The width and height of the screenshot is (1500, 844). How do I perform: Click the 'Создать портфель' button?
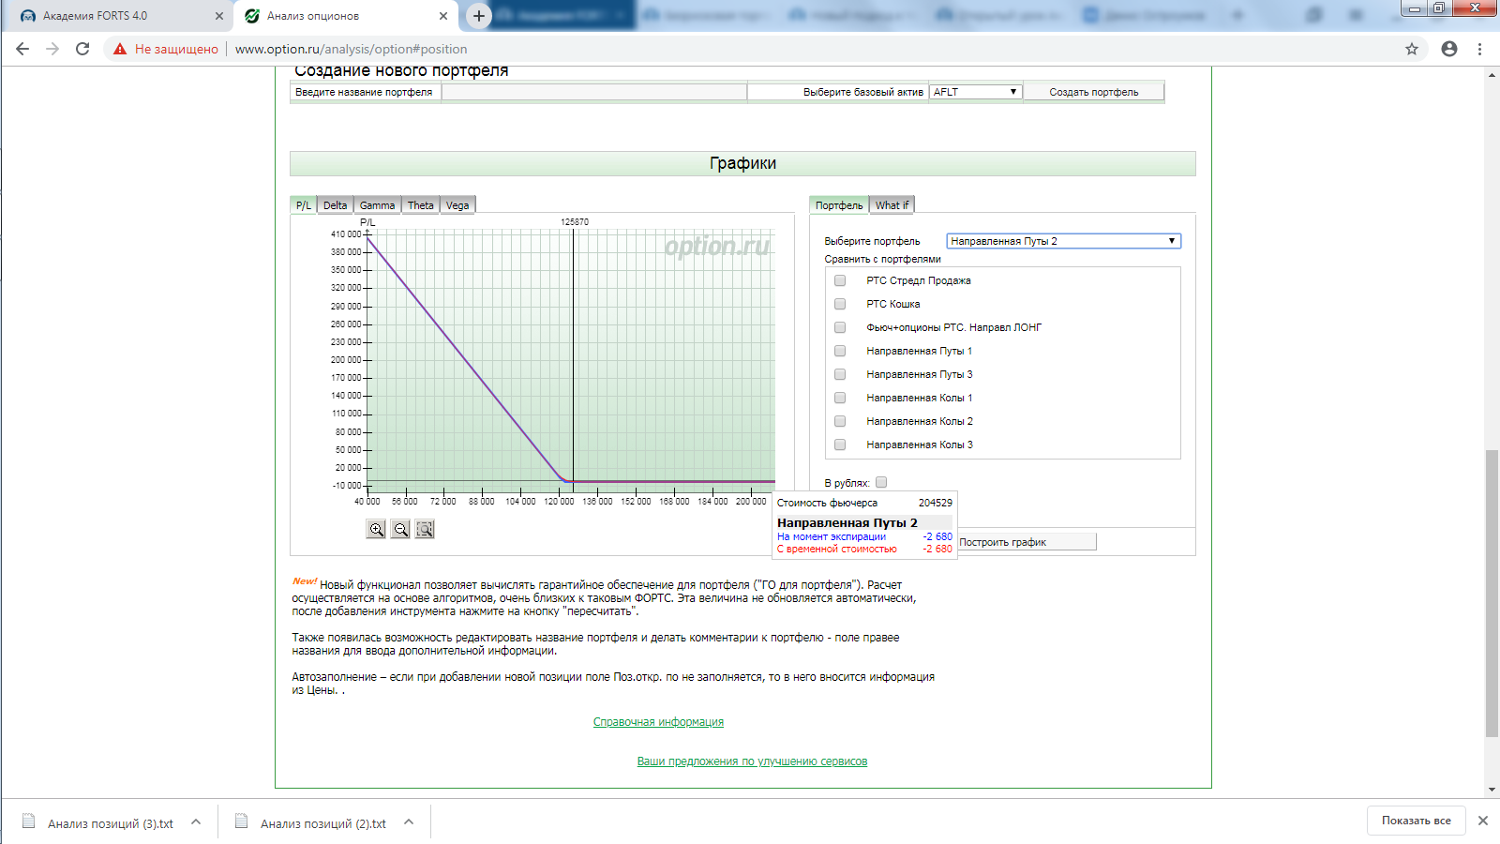[1094, 92]
